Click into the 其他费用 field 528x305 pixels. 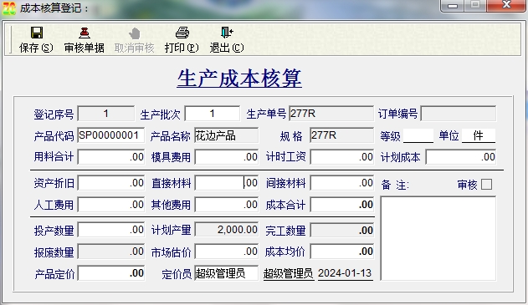226,205
